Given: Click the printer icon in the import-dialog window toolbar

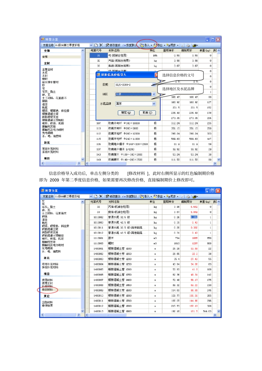Looking at the screenshot, I should [x=188, y=45].
